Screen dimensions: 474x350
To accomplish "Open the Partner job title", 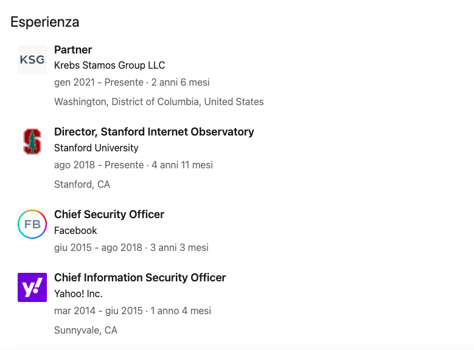I will (73, 50).
